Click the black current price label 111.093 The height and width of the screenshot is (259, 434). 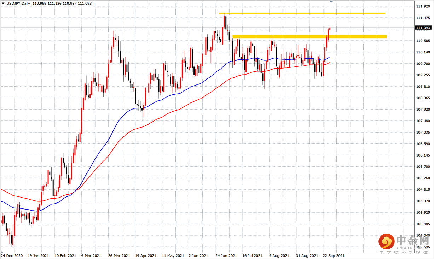[x=423, y=28]
